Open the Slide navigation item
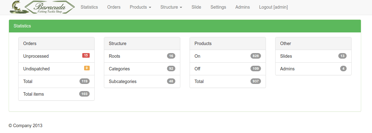This screenshot has width=372, height=133. tap(196, 7)
